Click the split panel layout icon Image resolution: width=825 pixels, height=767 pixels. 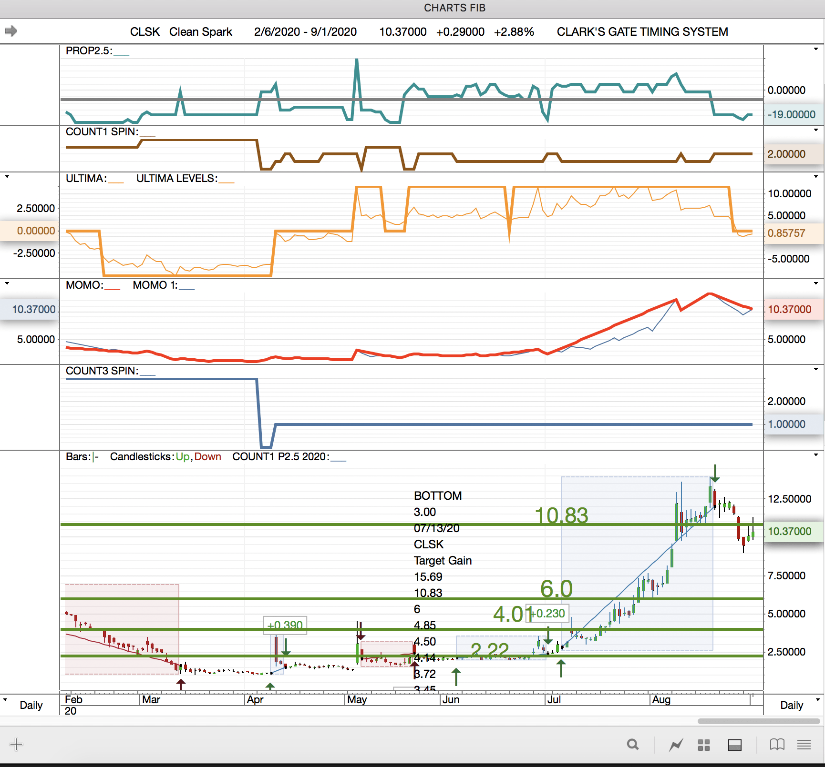(x=734, y=745)
